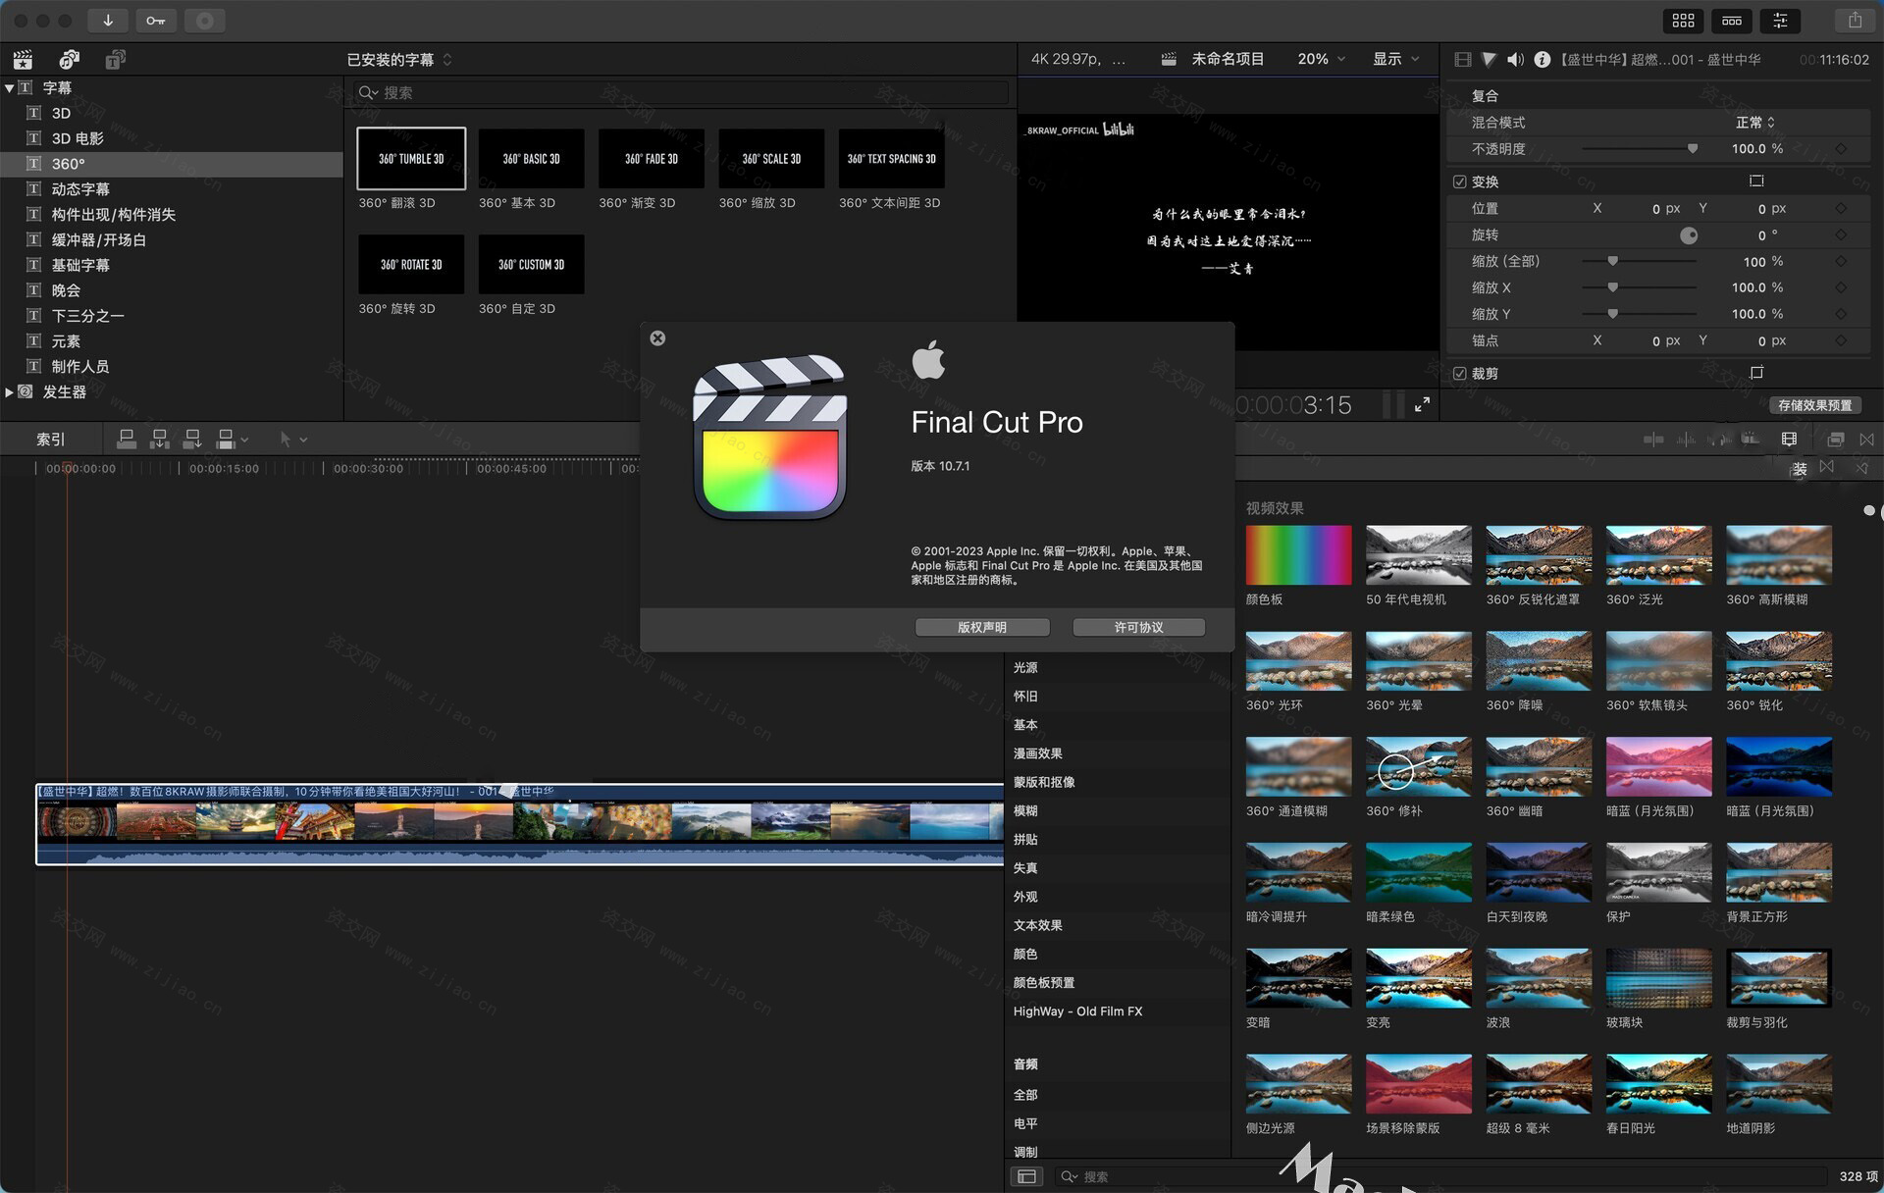The width and height of the screenshot is (1884, 1193).
Task: Click the clapperboard icon beside 未命名项目
Action: coord(1169,60)
